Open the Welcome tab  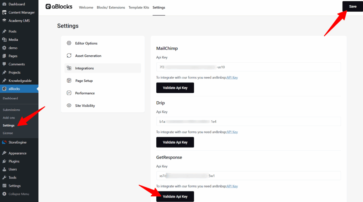86,7
